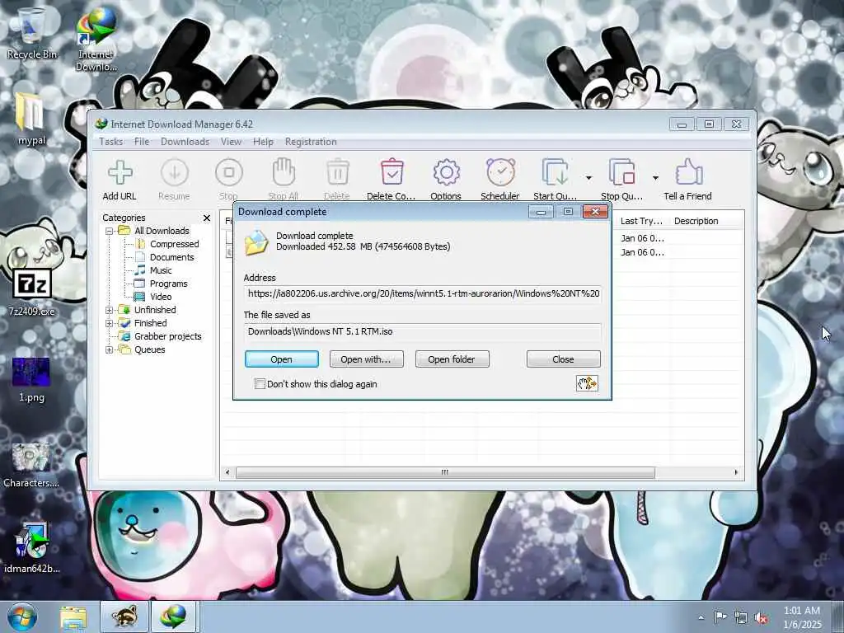Select the All Downloads folder
Image resolution: width=844 pixels, height=633 pixels.
point(162,231)
